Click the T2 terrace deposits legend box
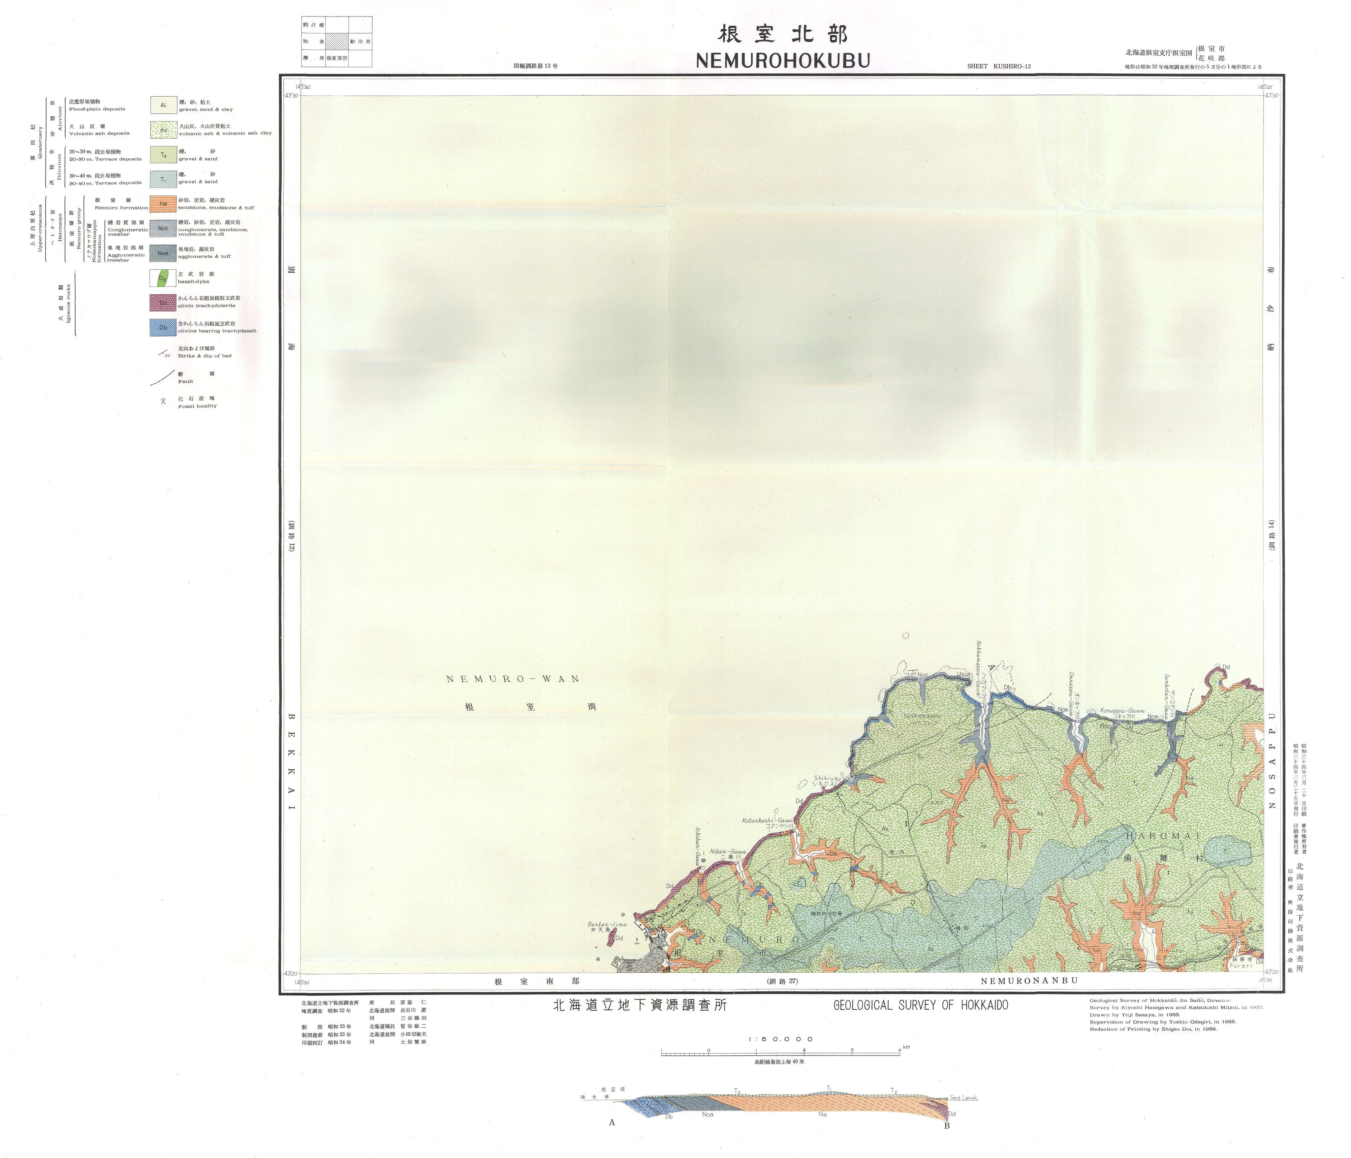This screenshot has height=1158, width=1351. point(163,155)
